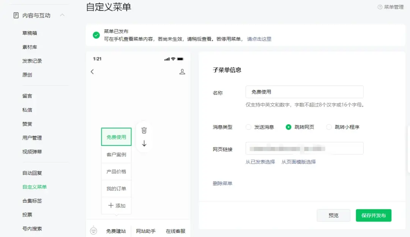The width and height of the screenshot is (410, 237).
Task: Click the 删除菜单 link
Action: pyautogui.click(x=222, y=183)
